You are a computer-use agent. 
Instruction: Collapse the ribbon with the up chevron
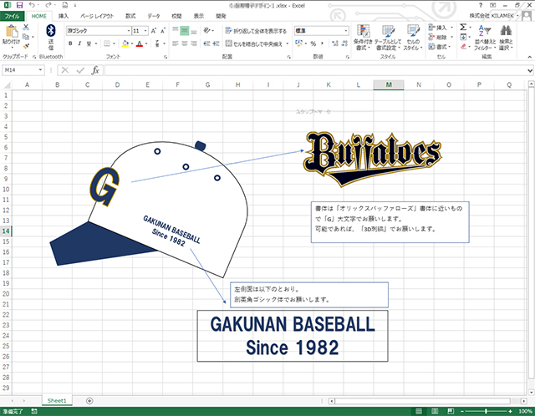coord(530,57)
